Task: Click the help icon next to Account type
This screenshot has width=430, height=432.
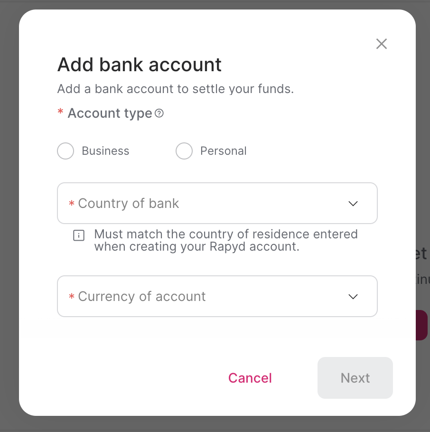Action: click(159, 113)
